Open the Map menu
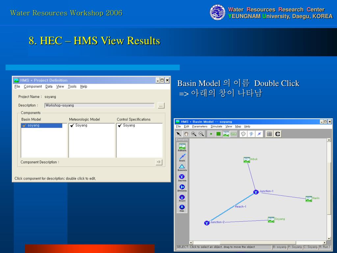Image resolution: width=337 pixels, height=253 pixels. (238, 126)
